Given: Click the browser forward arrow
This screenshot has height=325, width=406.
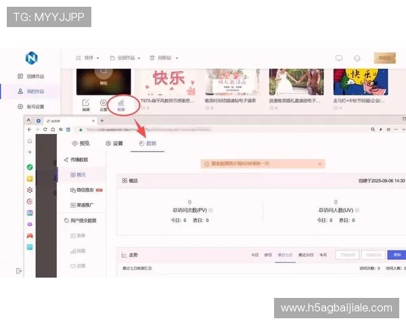Looking at the screenshot, I should tap(37, 129).
